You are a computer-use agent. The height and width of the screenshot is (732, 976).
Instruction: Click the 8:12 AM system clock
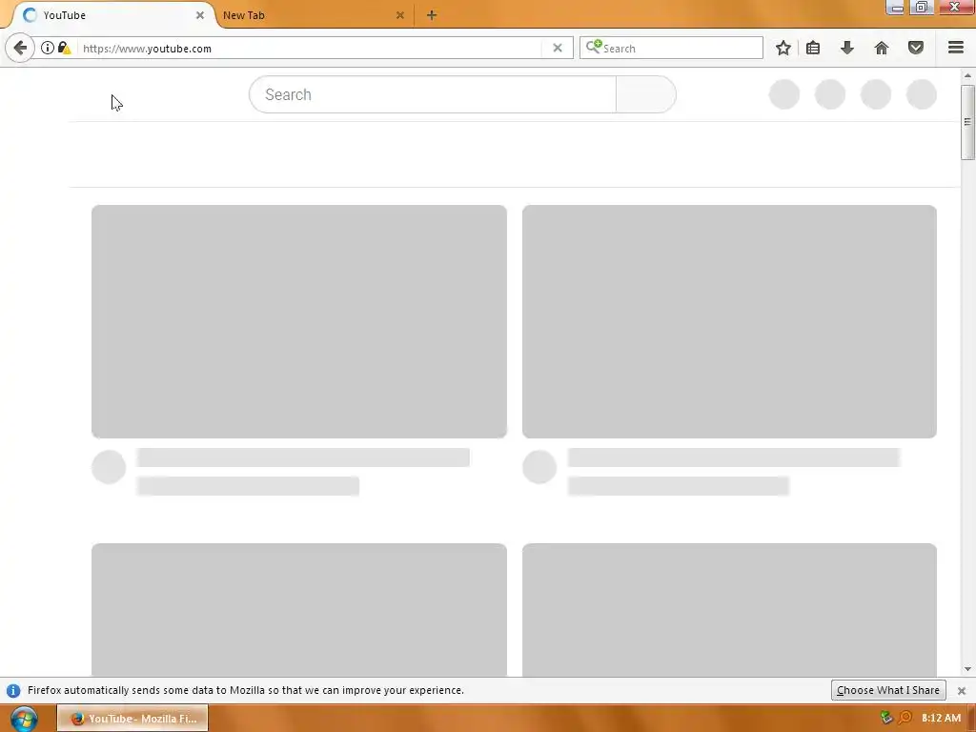(x=941, y=718)
